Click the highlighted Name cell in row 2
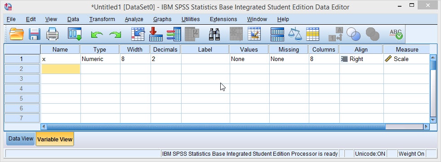441x162 pixels. [61, 69]
